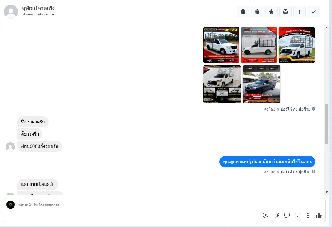Delete conversation using trash icon
The width and height of the screenshot is (332, 227).
(x=257, y=12)
